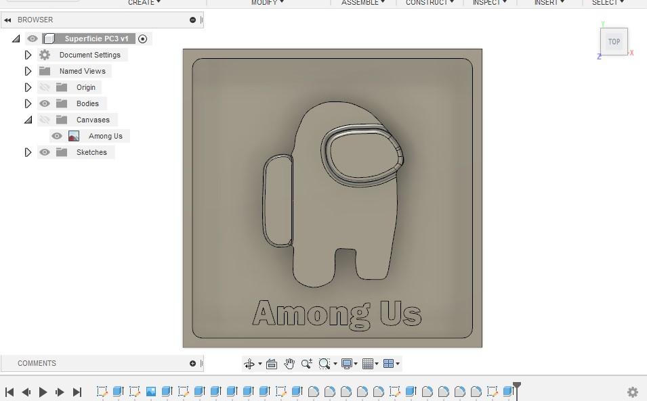
Task: Select the first sketch feature in timeline
Action: pyautogui.click(x=102, y=391)
